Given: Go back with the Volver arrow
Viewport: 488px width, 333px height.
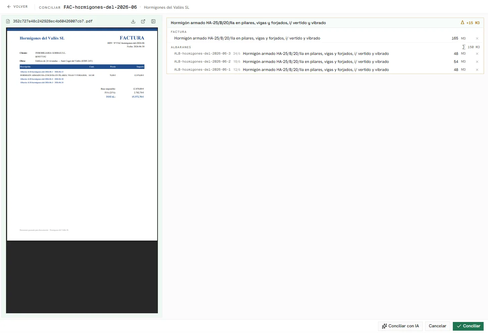Looking at the screenshot, I should pyautogui.click(x=17, y=7).
